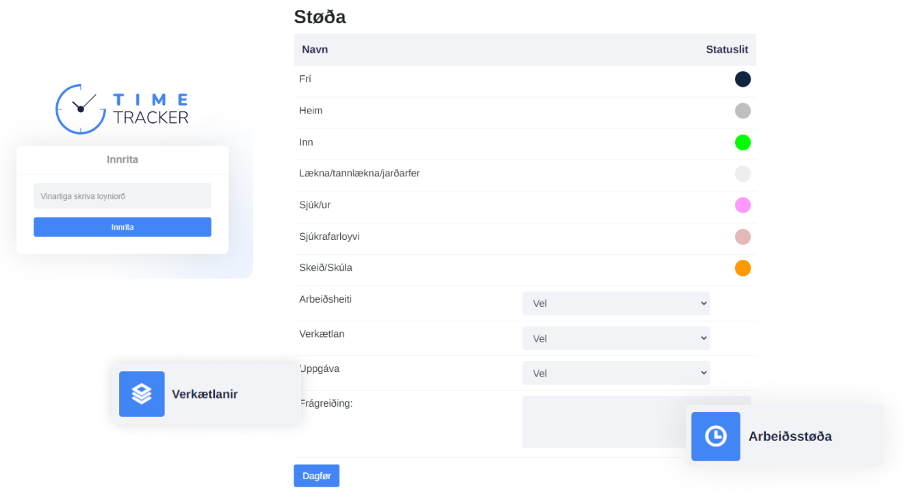Image resolution: width=917 pixels, height=499 pixels.
Task: Select the gray Heim status color
Action: 742,111
